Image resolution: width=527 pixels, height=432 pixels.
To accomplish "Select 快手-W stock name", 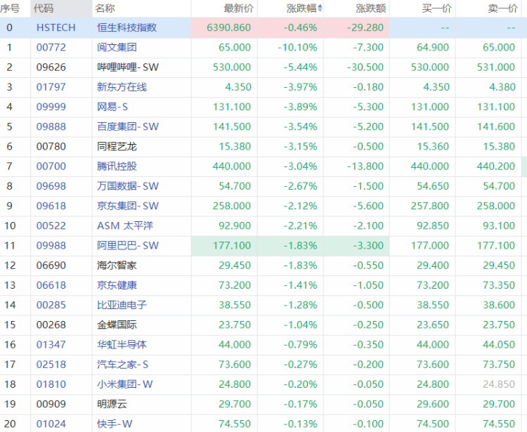I will (115, 424).
